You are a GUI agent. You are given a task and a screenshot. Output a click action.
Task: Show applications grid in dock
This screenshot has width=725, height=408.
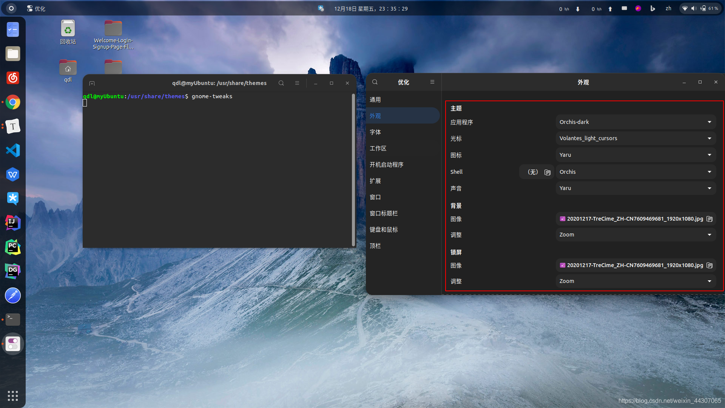pyautogui.click(x=13, y=396)
